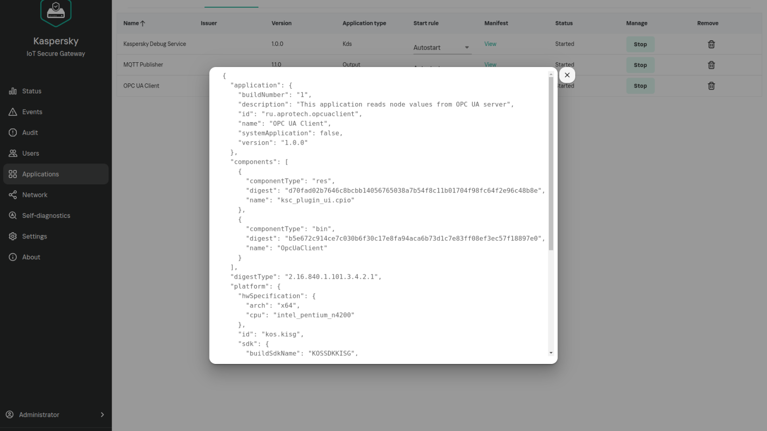Click the Audit icon in sidebar
Viewport: 767px width, 431px height.
click(x=13, y=133)
